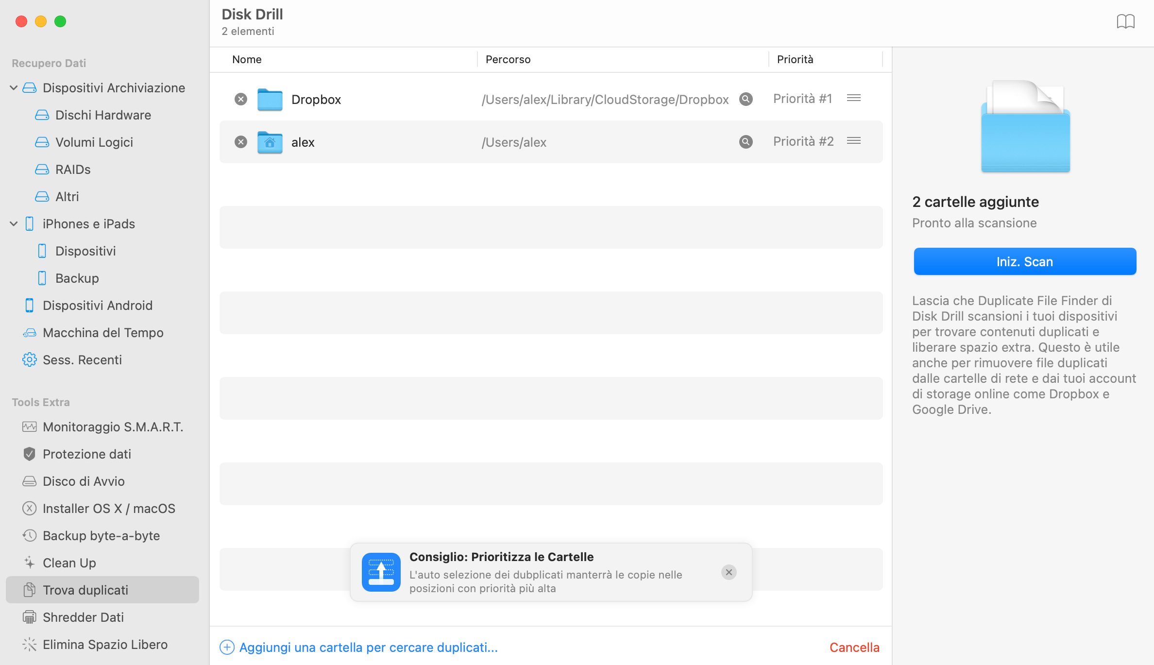Click the Installer OS X circle icon
1154x665 pixels.
pos(30,509)
